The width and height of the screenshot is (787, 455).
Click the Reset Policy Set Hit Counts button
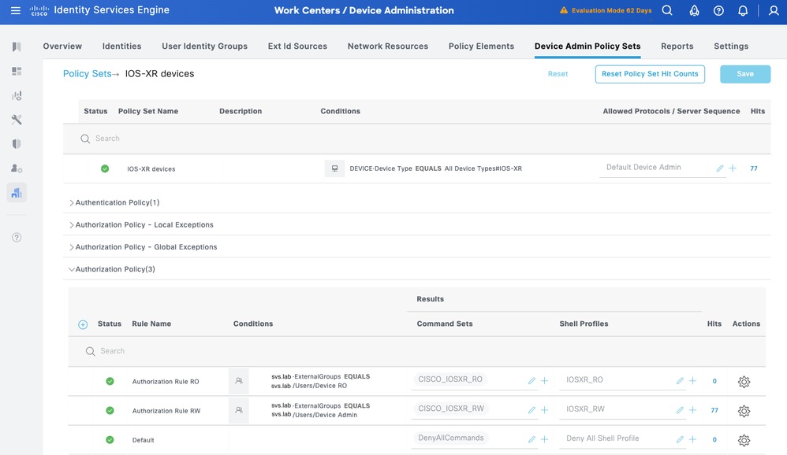pos(649,74)
